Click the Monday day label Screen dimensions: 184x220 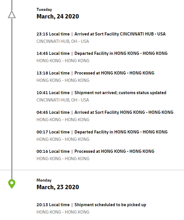click(44, 180)
